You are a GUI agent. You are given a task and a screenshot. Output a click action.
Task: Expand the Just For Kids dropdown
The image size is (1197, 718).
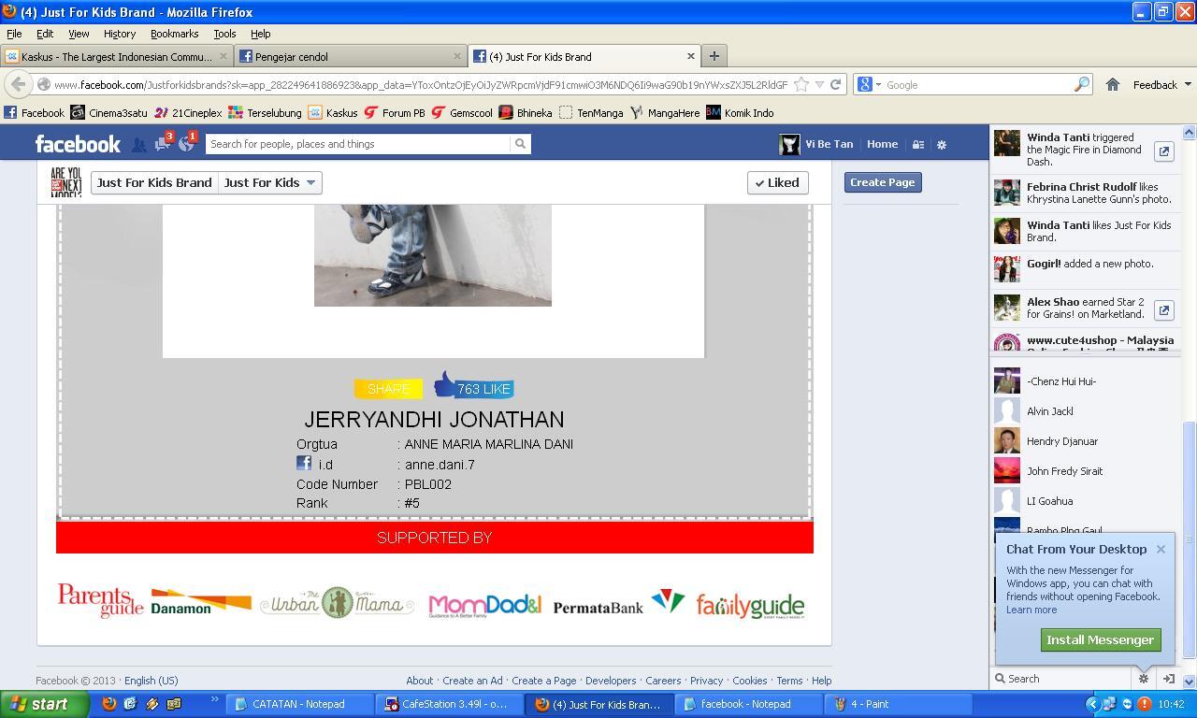pyautogui.click(x=270, y=183)
